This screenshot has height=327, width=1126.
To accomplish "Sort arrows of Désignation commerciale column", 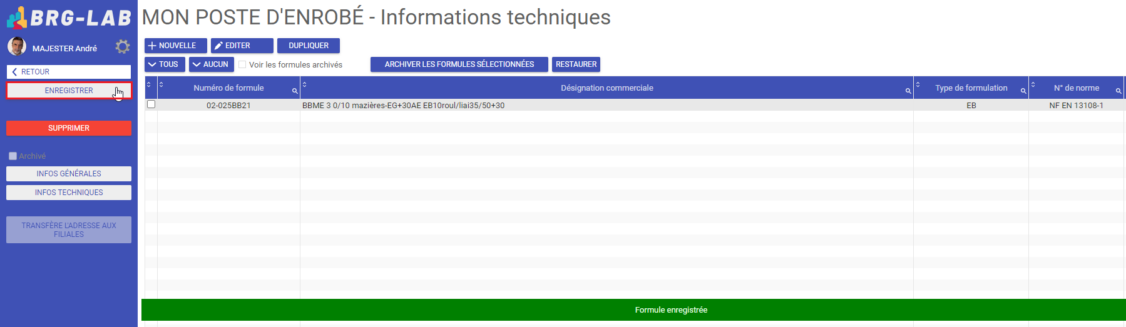I will point(304,84).
